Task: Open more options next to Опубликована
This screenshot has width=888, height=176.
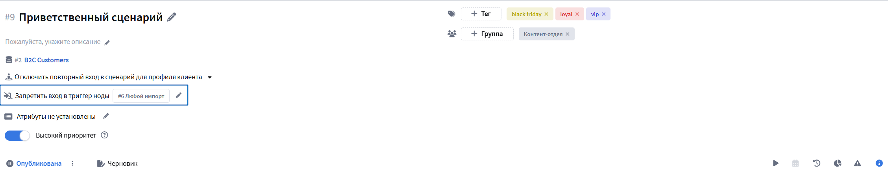Action: [x=72, y=163]
